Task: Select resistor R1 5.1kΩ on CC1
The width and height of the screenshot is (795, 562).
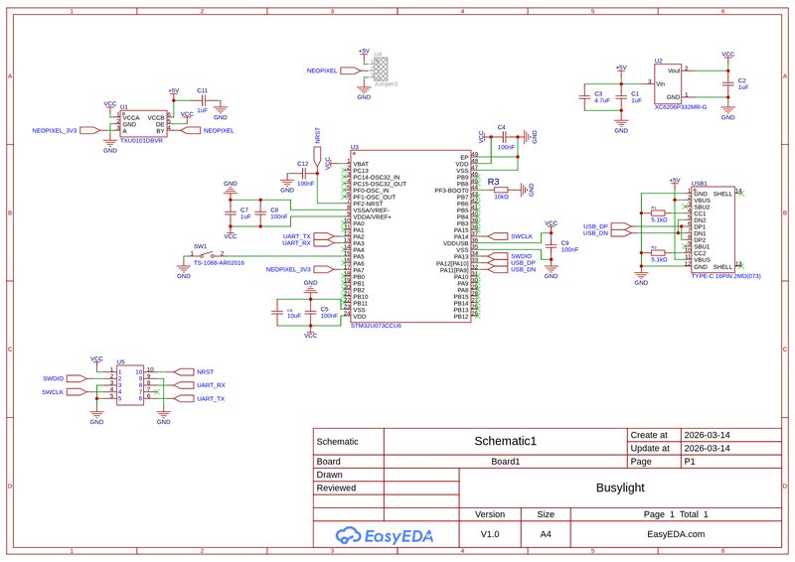Action: 658,213
